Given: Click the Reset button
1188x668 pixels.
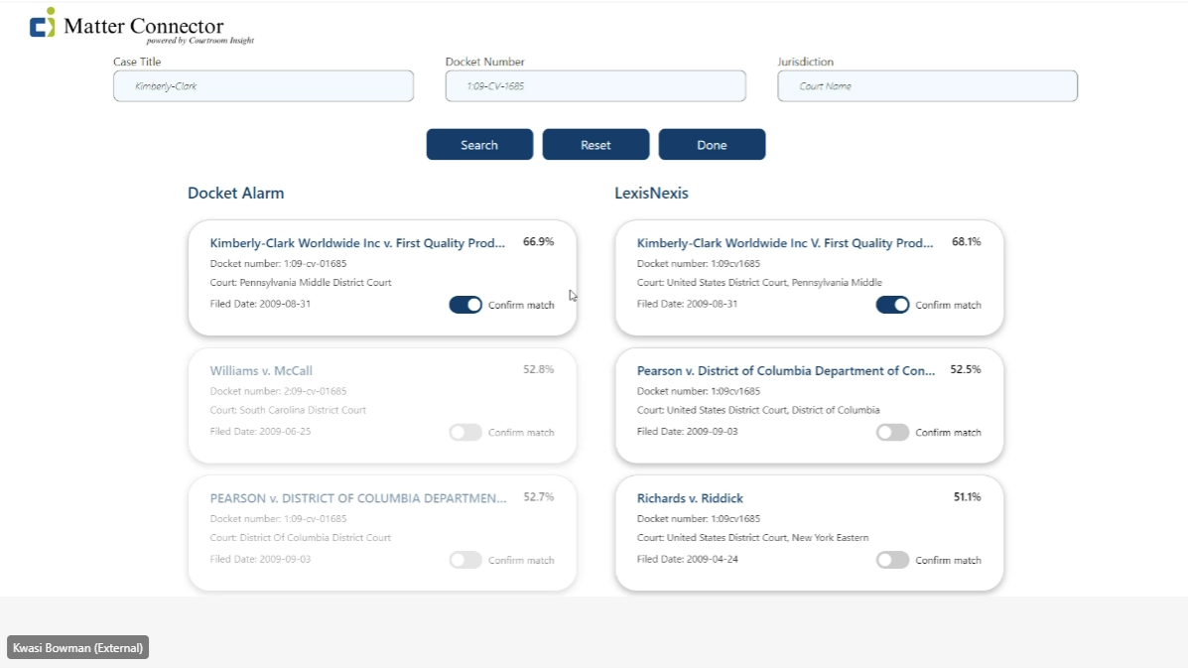Looking at the screenshot, I should click(x=595, y=145).
